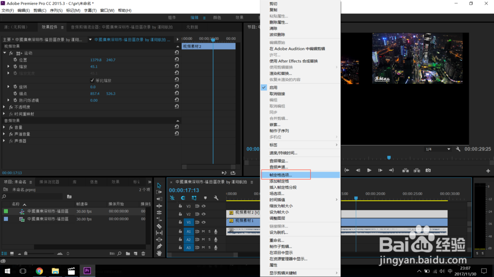Screen dimensions: 494x277
Task: Reset the 位置 position parameter
Action: coord(177,60)
